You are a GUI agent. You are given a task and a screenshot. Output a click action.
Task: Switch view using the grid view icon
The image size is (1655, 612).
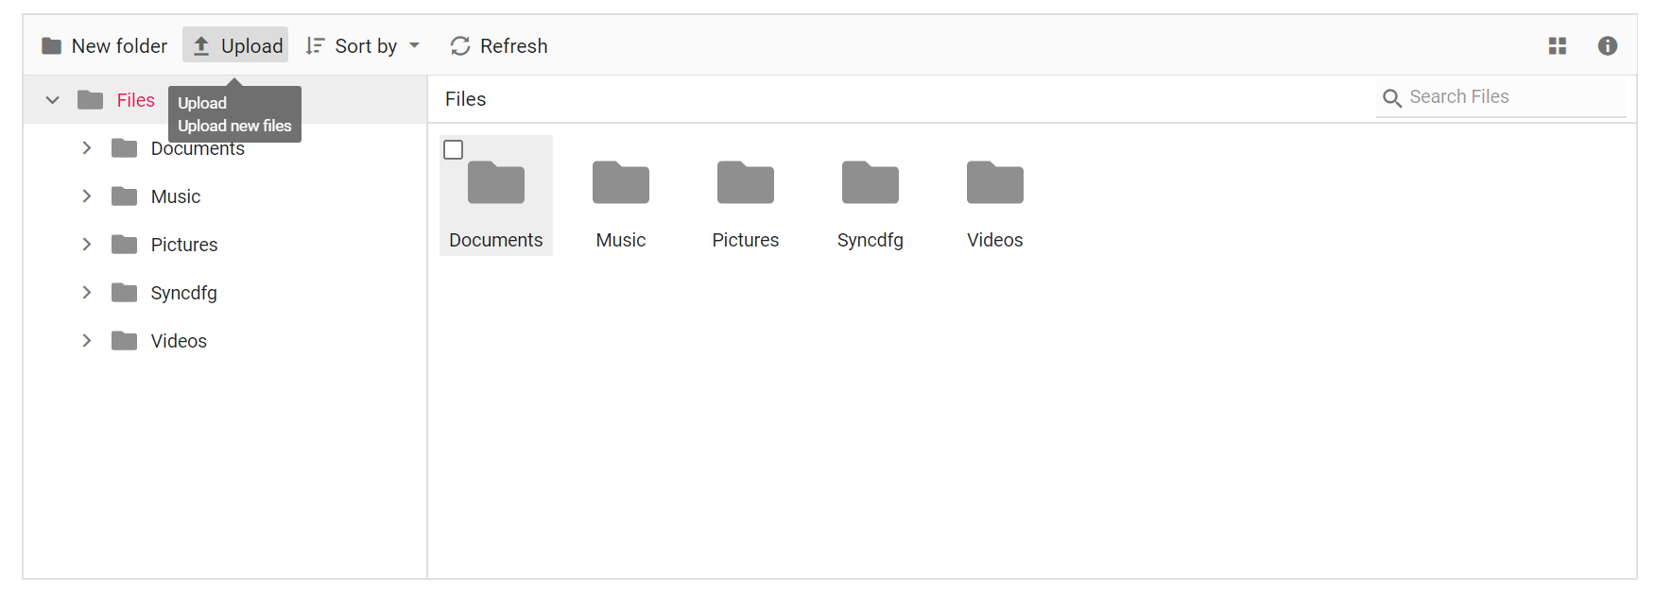coord(1558,45)
